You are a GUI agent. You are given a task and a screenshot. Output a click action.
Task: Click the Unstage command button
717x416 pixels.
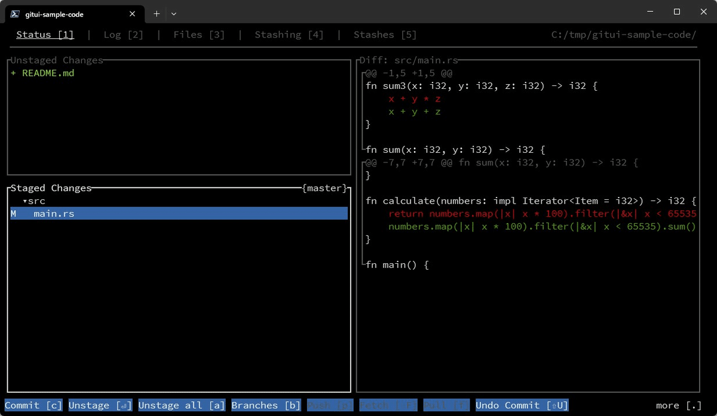tap(100, 405)
